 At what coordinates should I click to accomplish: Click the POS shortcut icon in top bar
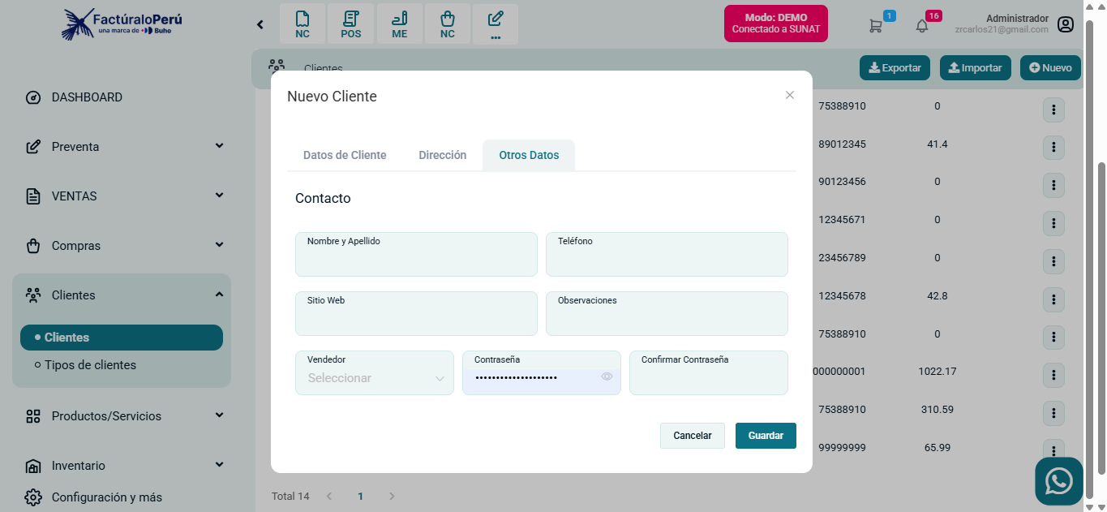(350, 24)
